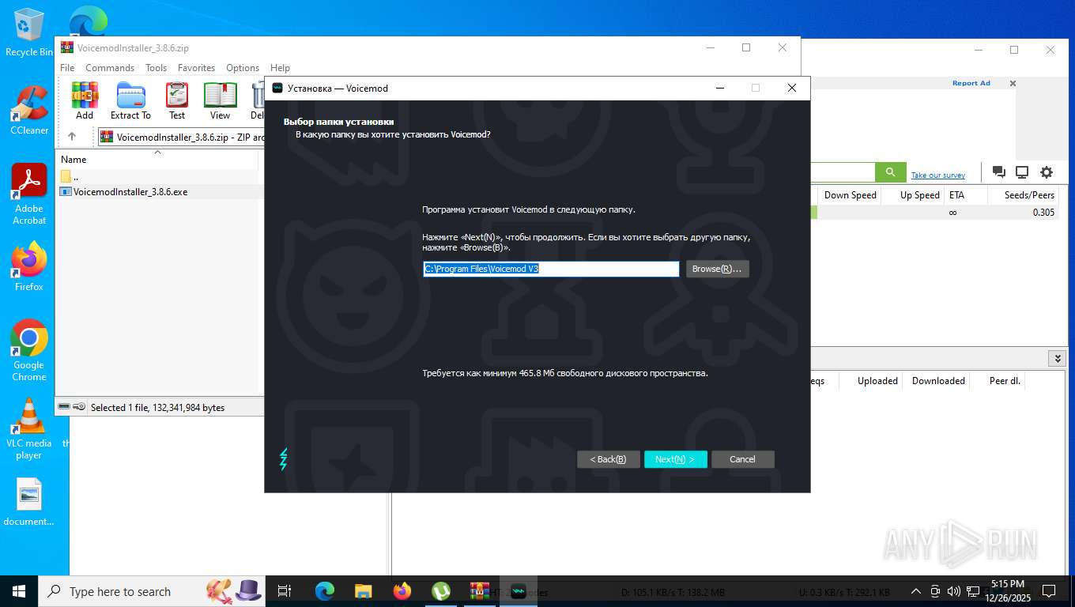Open the Commands menu in WinRAR
The width and height of the screenshot is (1075, 607).
pos(110,68)
